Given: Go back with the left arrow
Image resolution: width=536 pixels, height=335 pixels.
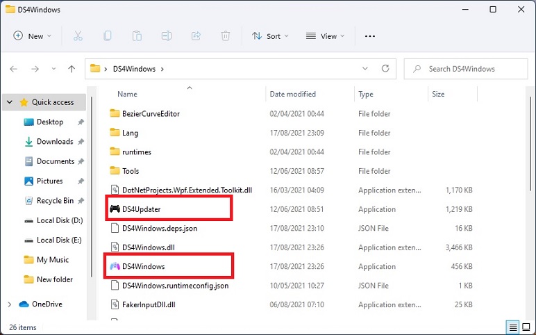Looking at the screenshot, I should 13,69.
